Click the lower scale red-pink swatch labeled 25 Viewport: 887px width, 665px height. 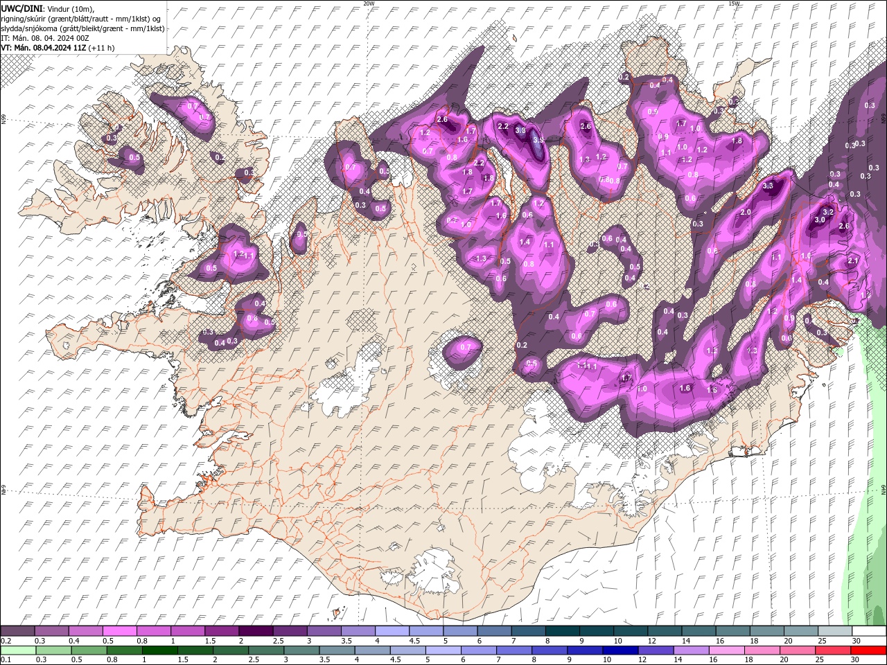834,650
